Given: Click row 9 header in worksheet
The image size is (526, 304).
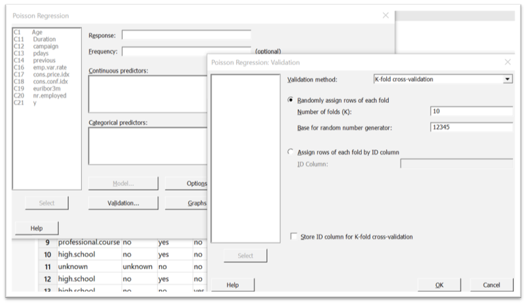Looking at the screenshot, I should tap(47, 243).
